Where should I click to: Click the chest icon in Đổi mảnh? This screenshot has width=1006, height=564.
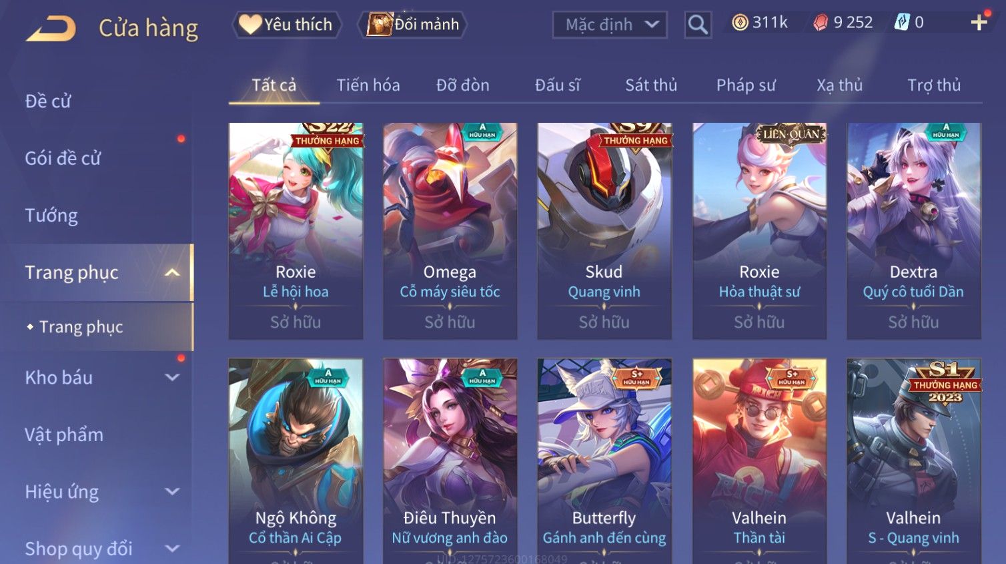[x=380, y=25]
